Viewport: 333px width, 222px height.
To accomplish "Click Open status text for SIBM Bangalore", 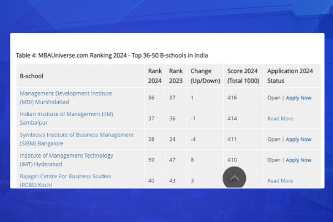I will 274,139.
